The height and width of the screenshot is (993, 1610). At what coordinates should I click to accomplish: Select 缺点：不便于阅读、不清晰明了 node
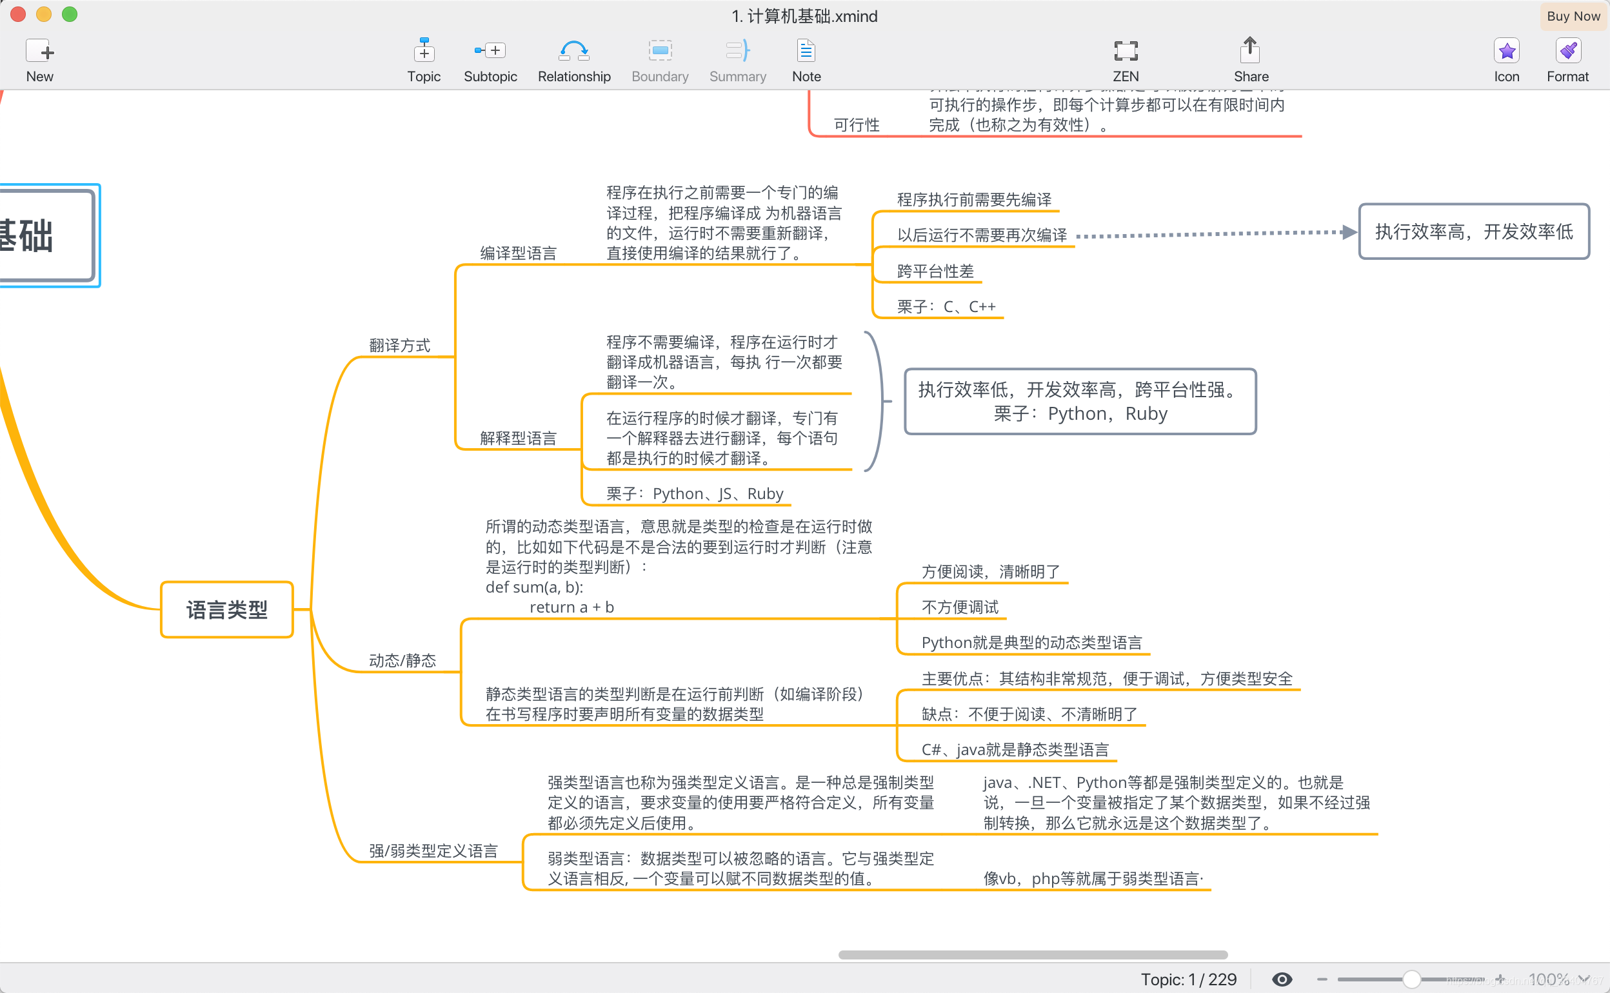pos(1029,714)
